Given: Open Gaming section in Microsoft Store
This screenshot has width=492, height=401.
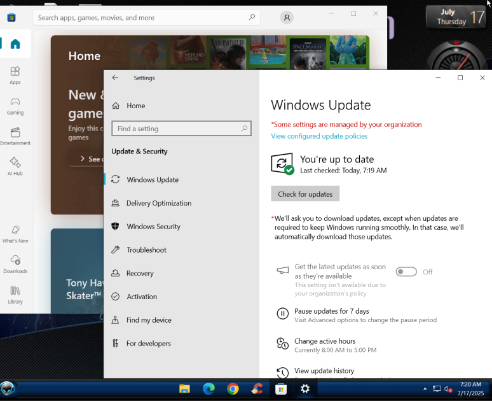Looking at the screenshot, I should click(x=15, y=106).
